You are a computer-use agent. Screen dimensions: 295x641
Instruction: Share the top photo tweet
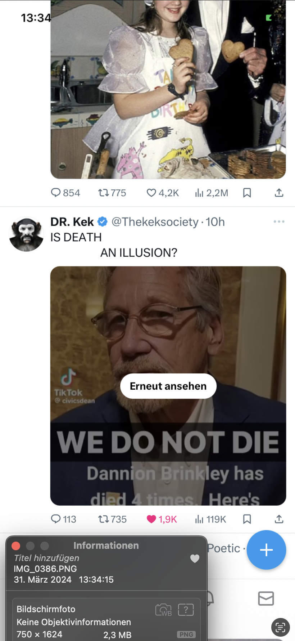click(x=279, y=193)
